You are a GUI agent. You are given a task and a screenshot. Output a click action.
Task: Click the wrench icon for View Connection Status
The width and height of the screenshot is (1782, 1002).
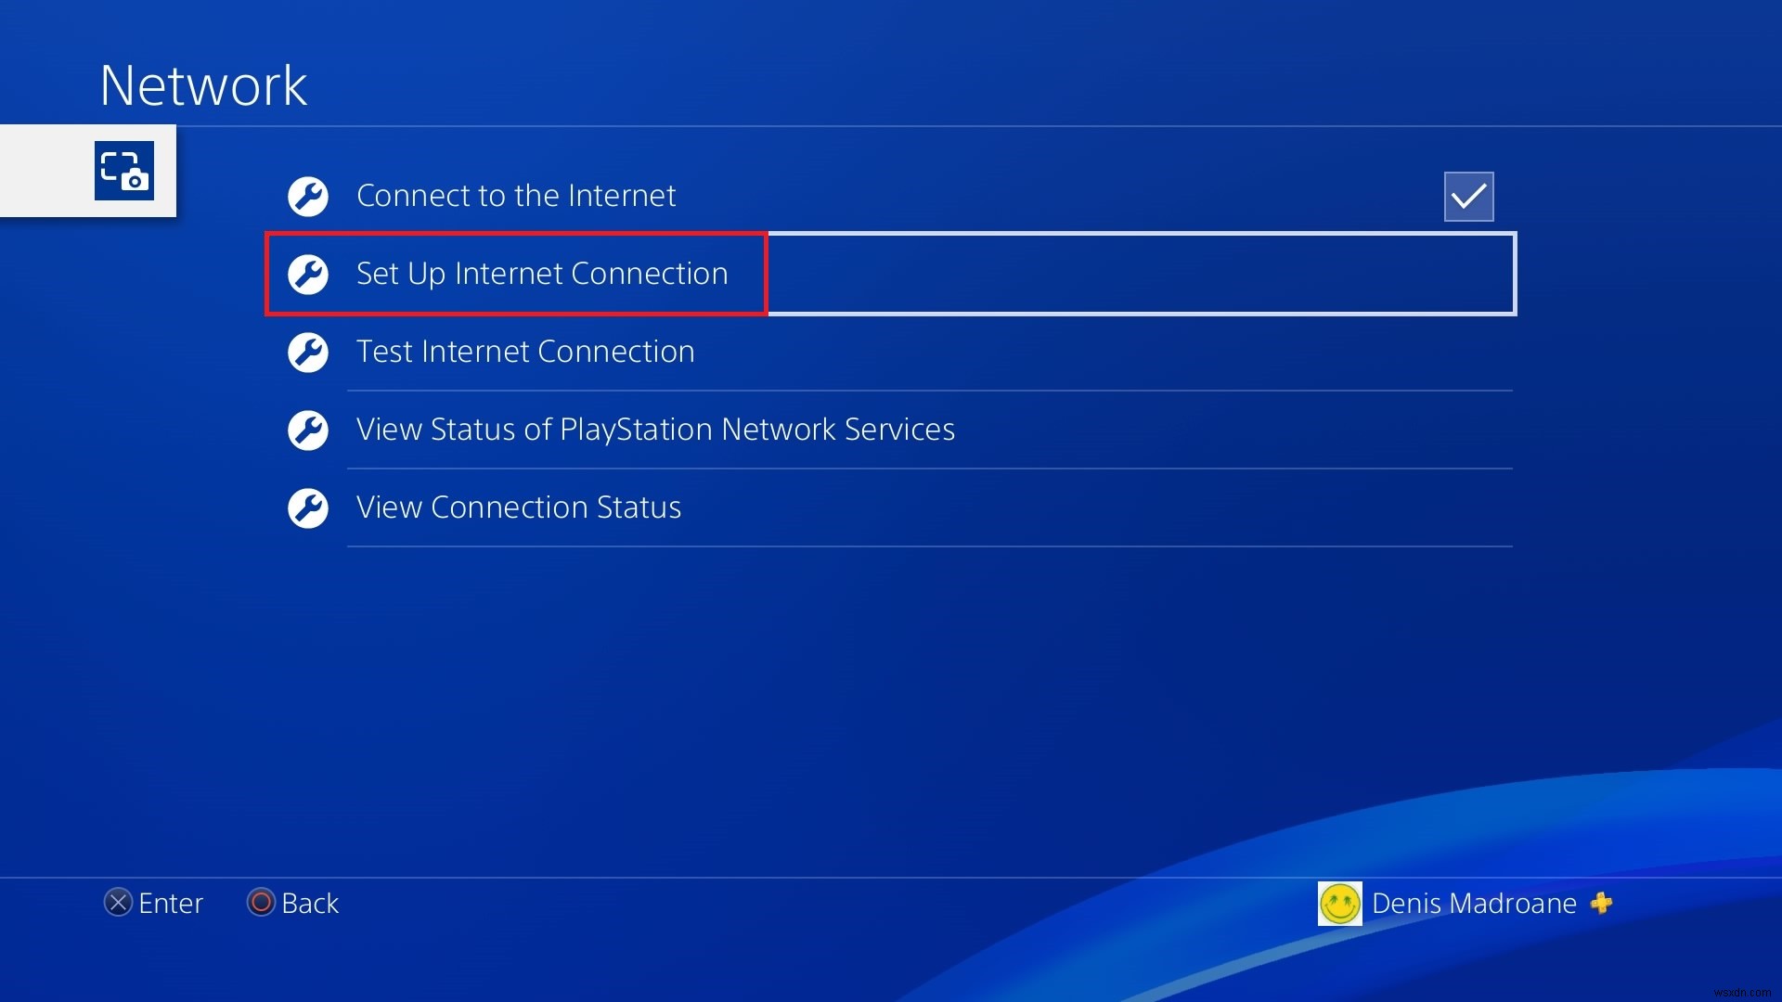point(308,507)
